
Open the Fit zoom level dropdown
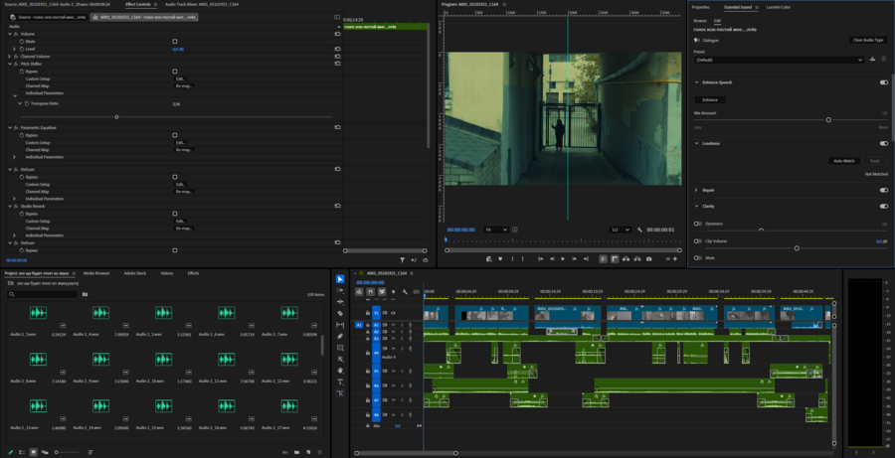[x=496, y=229]
